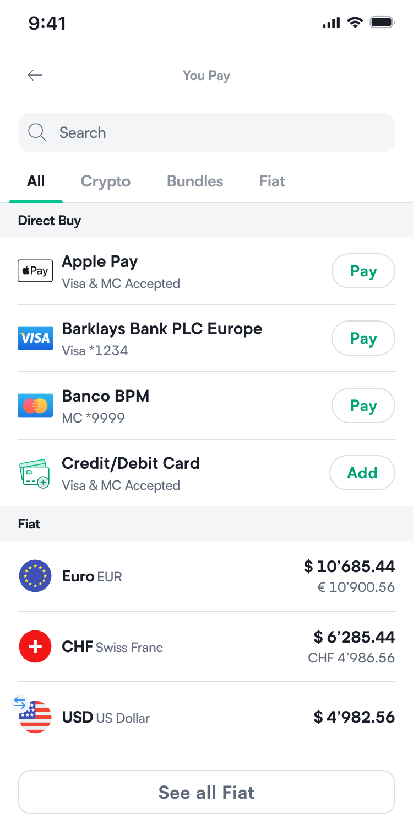Click the See all Fiat button

pos(206,792)
